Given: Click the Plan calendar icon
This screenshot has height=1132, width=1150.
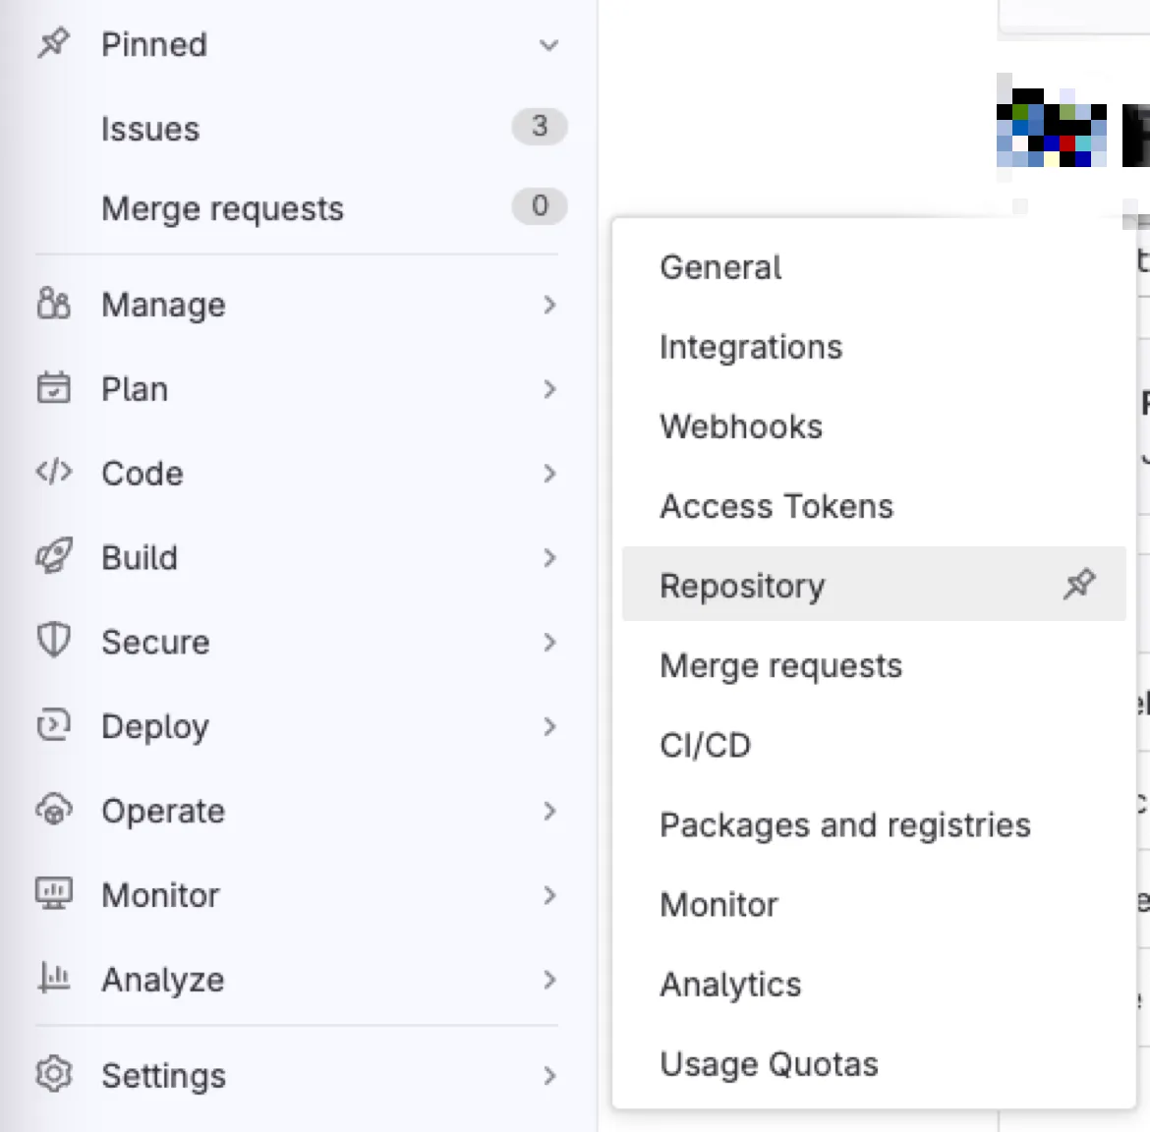Looking at the screenshot, I should click(x=53, y=388).
